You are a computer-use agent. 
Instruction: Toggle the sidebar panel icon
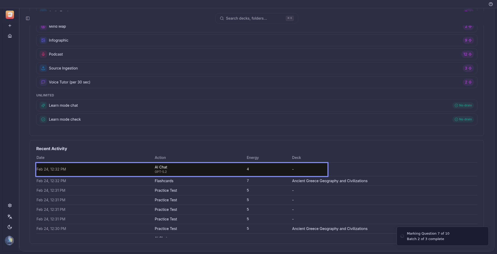coord(28,18)
